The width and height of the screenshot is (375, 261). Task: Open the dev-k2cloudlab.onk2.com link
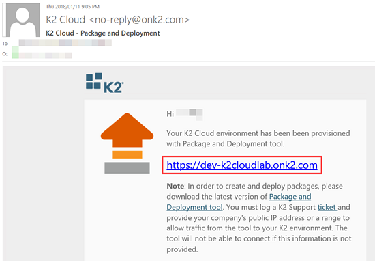[242, 165]
